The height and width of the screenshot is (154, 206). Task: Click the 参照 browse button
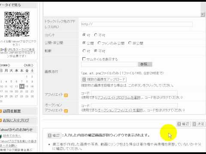pyautogui.click(x=145, y=64)
